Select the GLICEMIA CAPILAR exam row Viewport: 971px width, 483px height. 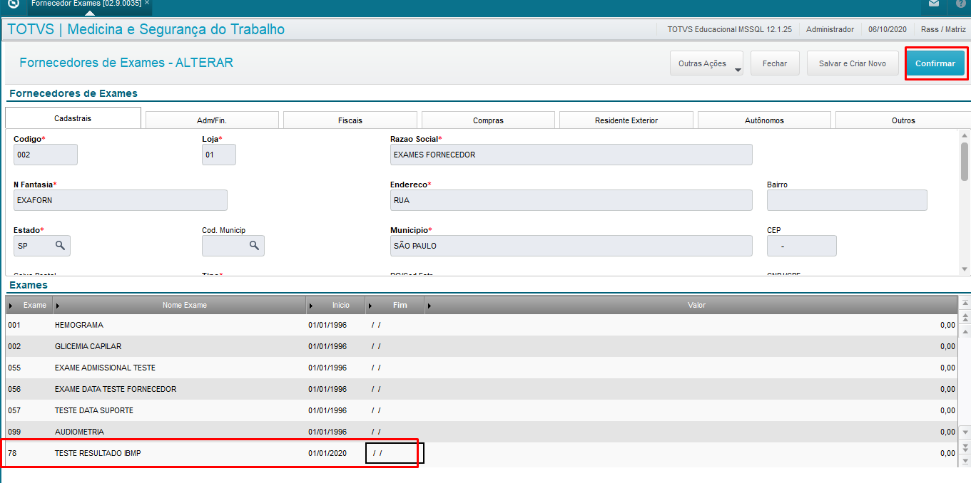click(x=482, y=346)
